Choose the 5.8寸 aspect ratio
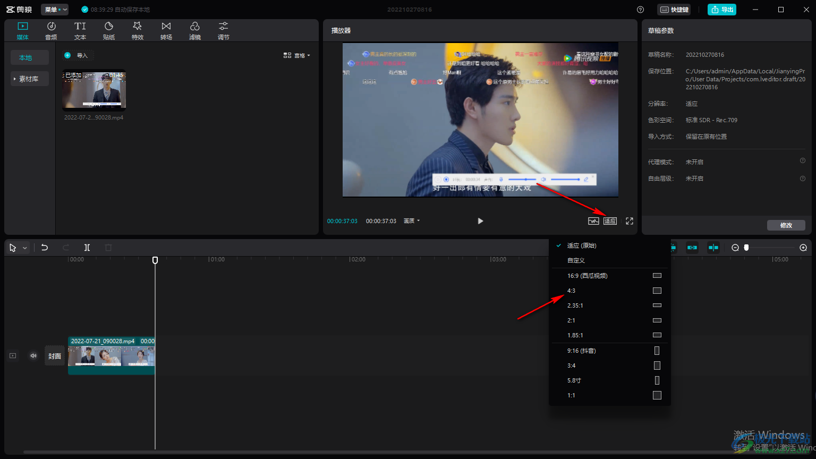This screenshot has width=816, height=459. (x=610, y=380)
